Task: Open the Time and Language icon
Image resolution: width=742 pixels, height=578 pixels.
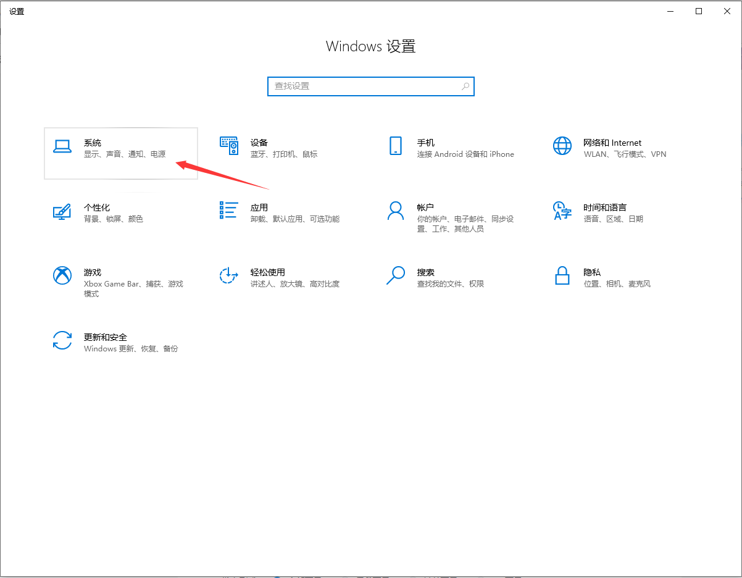Action: tap(562, 211)
